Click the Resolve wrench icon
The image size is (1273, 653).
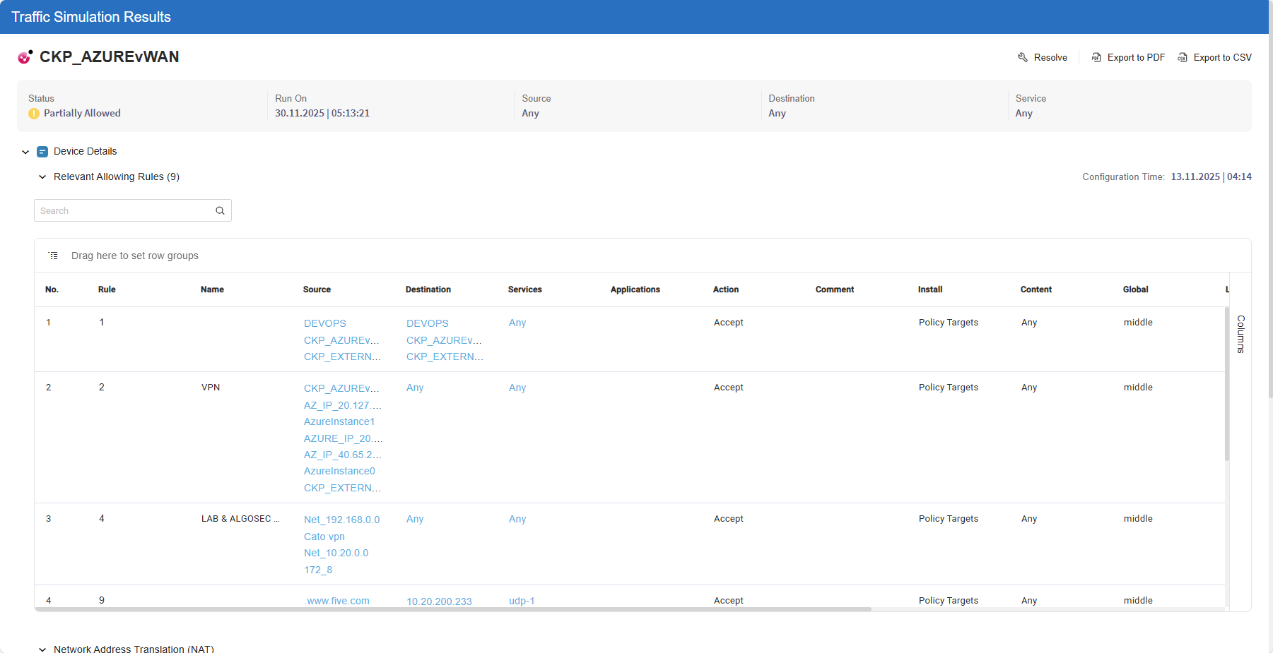click(x=1022, y=57)
